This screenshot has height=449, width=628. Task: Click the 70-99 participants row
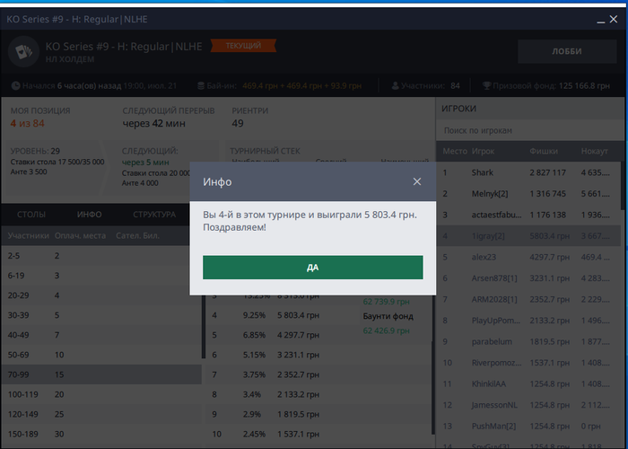tap(101, 374)
